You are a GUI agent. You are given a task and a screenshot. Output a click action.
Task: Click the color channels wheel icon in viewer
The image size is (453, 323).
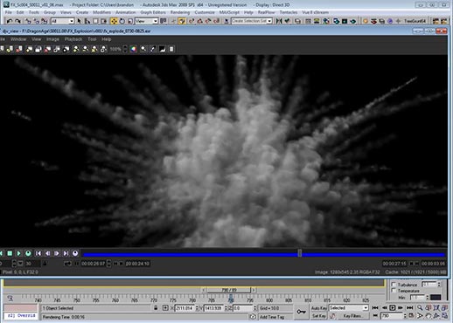133,49
